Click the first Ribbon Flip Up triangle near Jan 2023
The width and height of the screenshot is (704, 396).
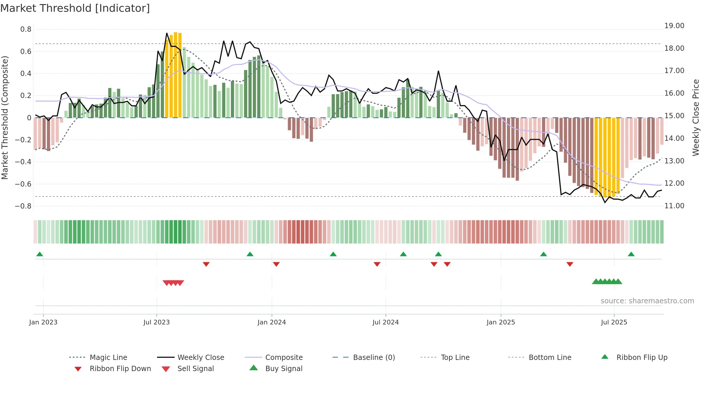pos(40,254)
